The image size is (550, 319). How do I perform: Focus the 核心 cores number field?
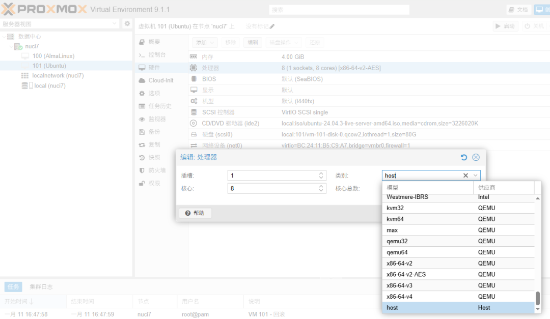(x=272, y=189)
